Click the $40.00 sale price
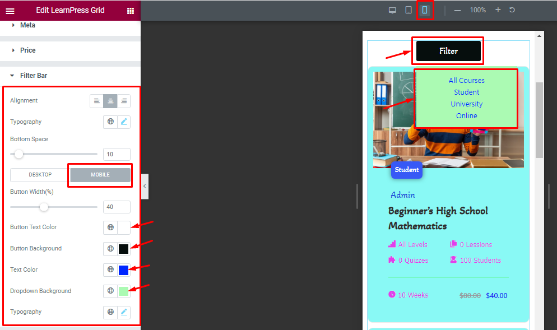 496,296
